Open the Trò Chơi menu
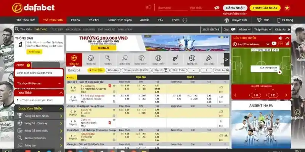Viewport: 305px width, 152px height. pyautogui.click(x=94, y=20)
